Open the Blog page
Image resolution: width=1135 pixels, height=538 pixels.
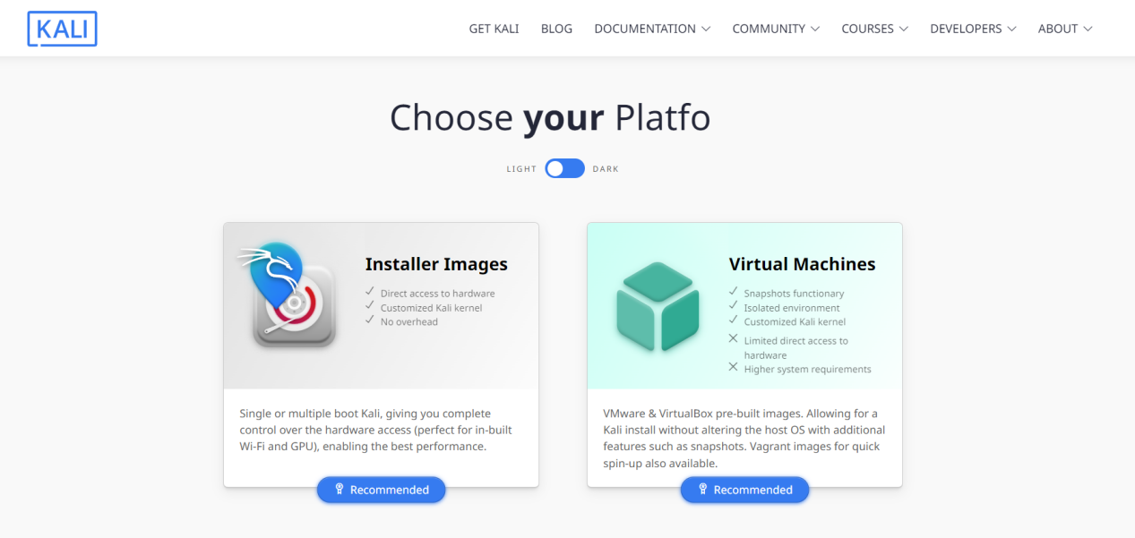556,29
